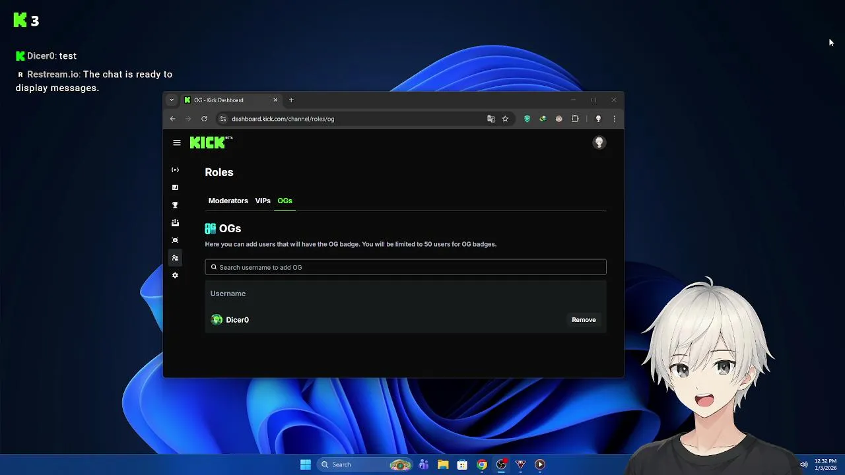Open a new browser tab
This screenshot has height=475, width=845.
291,100
